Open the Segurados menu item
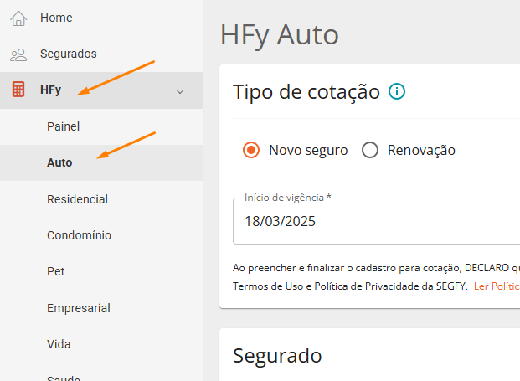Screen dimensions: 520x381 pos(69,54)
